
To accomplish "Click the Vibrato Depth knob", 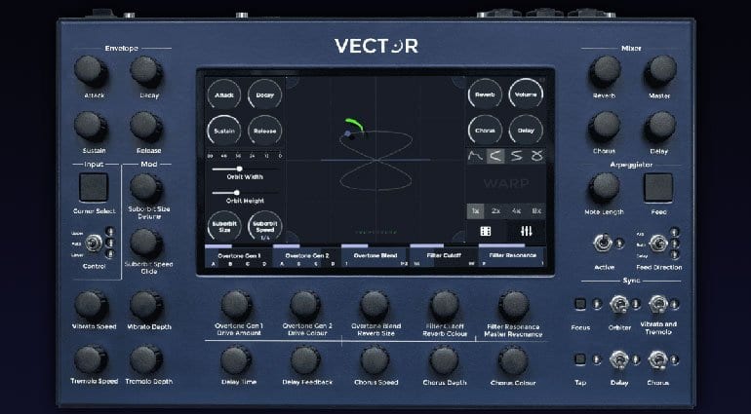I will coord(146,305).
